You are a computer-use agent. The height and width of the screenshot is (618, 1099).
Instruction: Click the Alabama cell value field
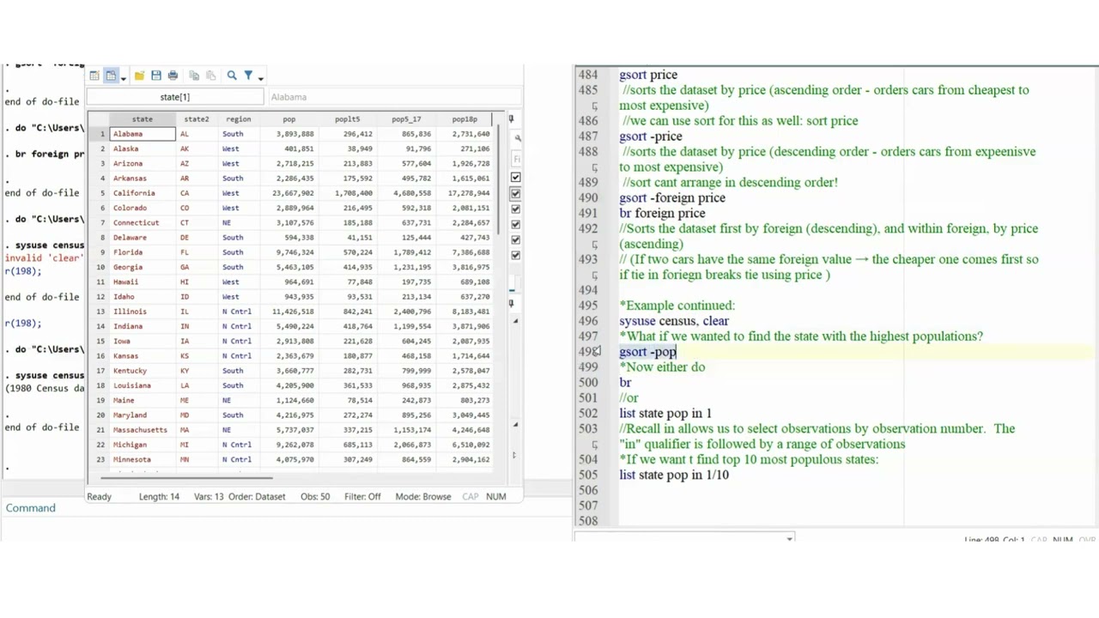click(x=393, y=97)
